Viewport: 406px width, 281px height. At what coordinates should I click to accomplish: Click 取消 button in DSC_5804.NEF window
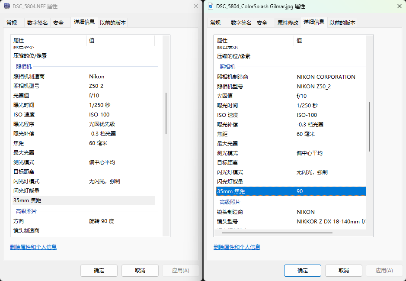point(140,271)
